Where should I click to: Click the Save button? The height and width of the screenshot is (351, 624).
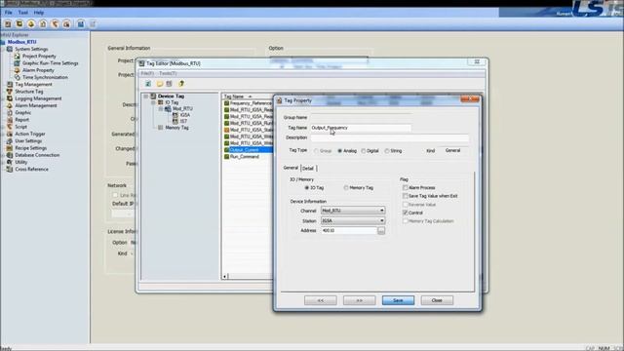point(398,300)
